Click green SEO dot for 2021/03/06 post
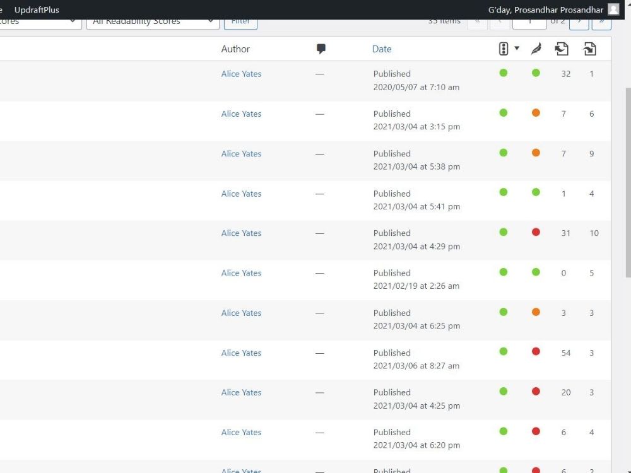 tap(504, 351)
